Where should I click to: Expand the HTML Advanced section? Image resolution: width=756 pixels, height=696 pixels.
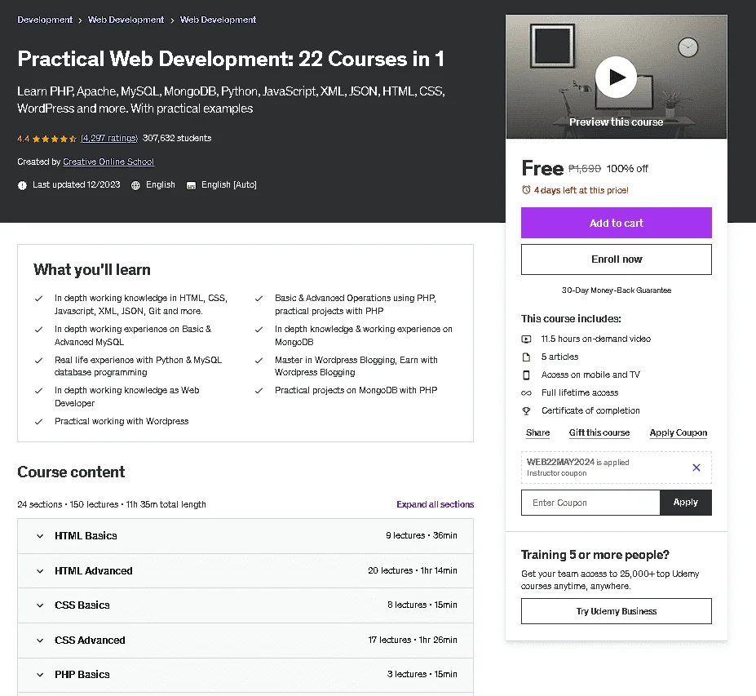(x=245, y=570)
